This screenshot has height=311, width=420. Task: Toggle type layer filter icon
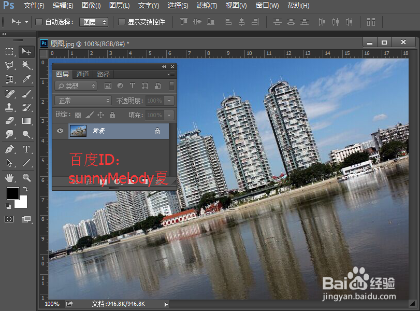[133, 86]
